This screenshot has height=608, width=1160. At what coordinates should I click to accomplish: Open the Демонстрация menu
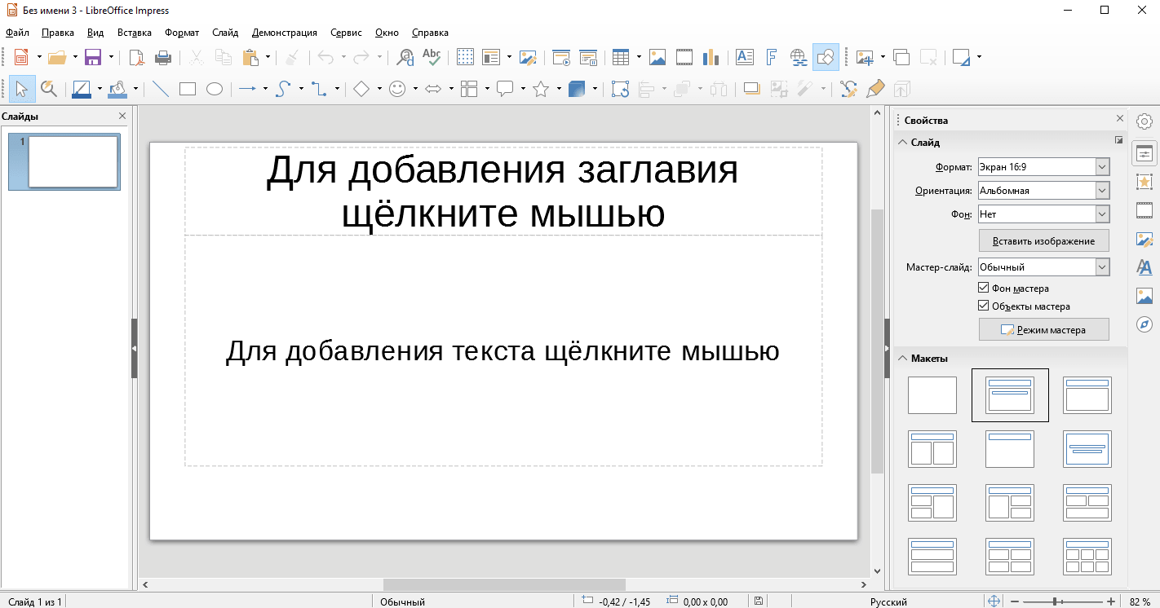point(284,33)
